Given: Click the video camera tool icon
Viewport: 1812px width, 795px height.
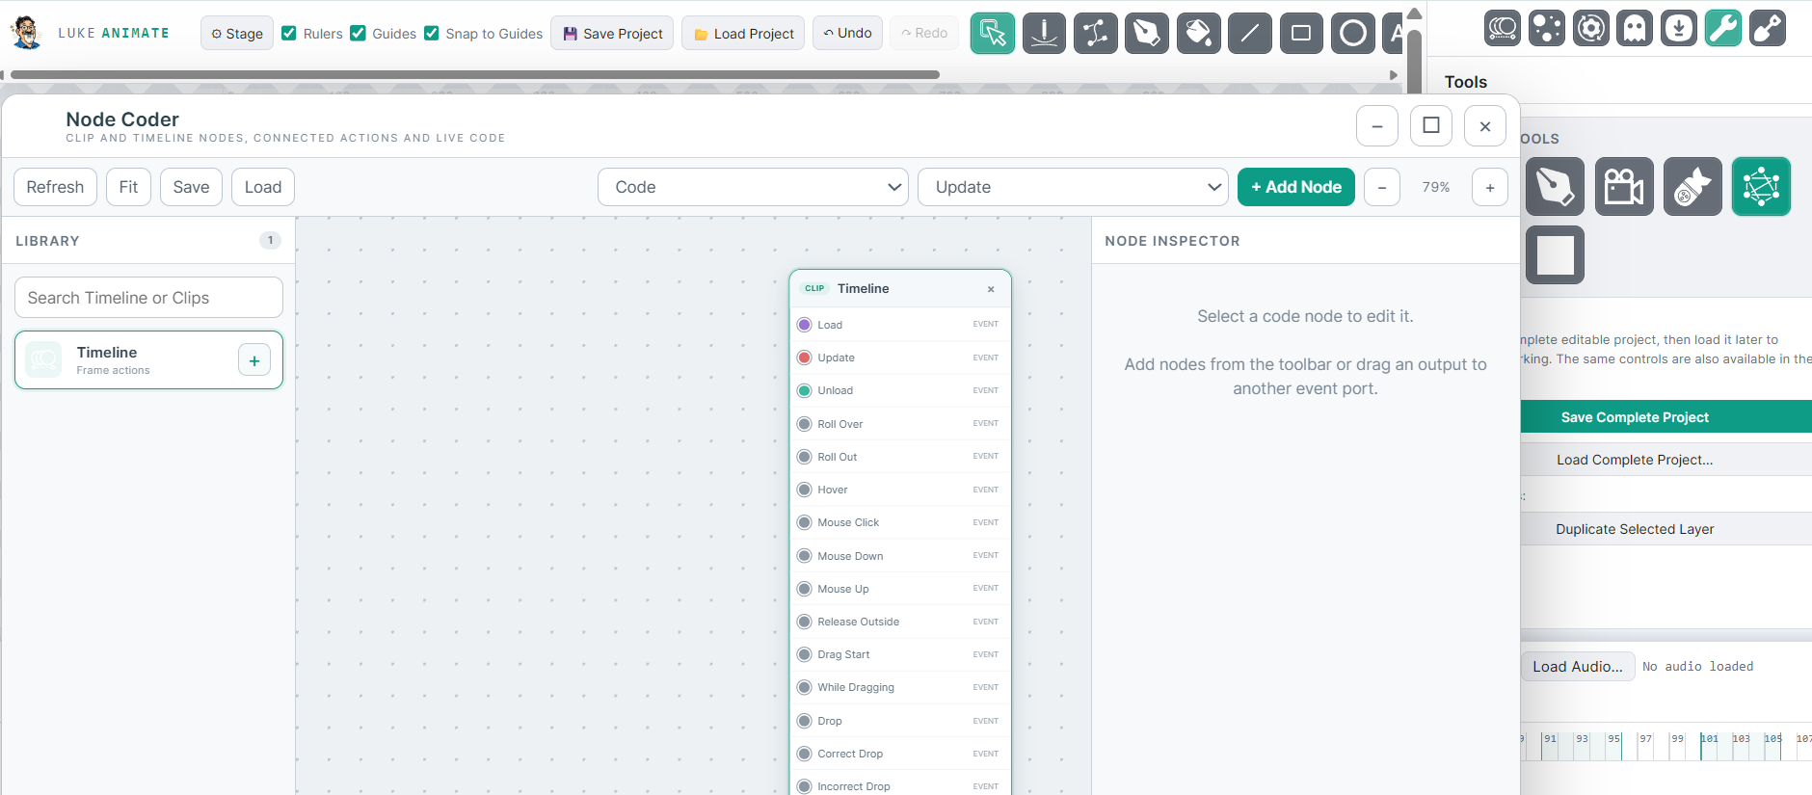Looking at the screenshot, I should (x=1624, y=186).
